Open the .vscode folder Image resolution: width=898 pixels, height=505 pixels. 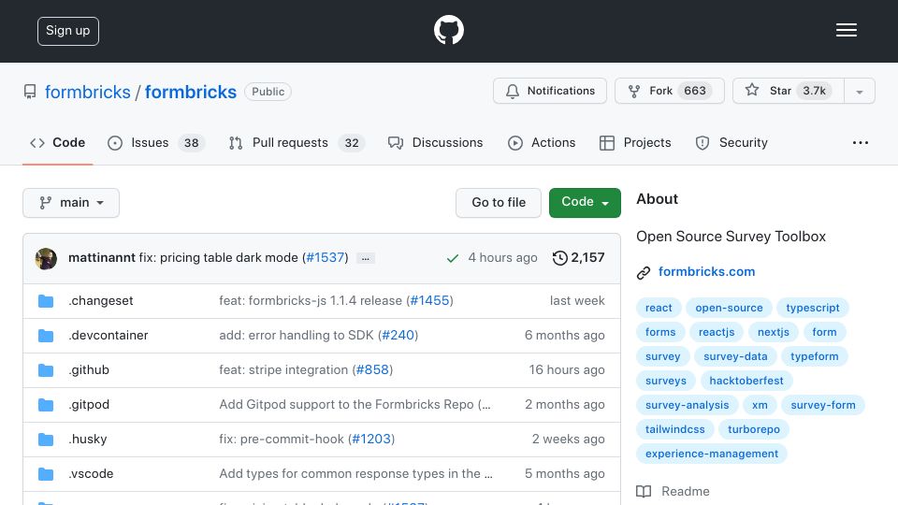pos(91,473)
